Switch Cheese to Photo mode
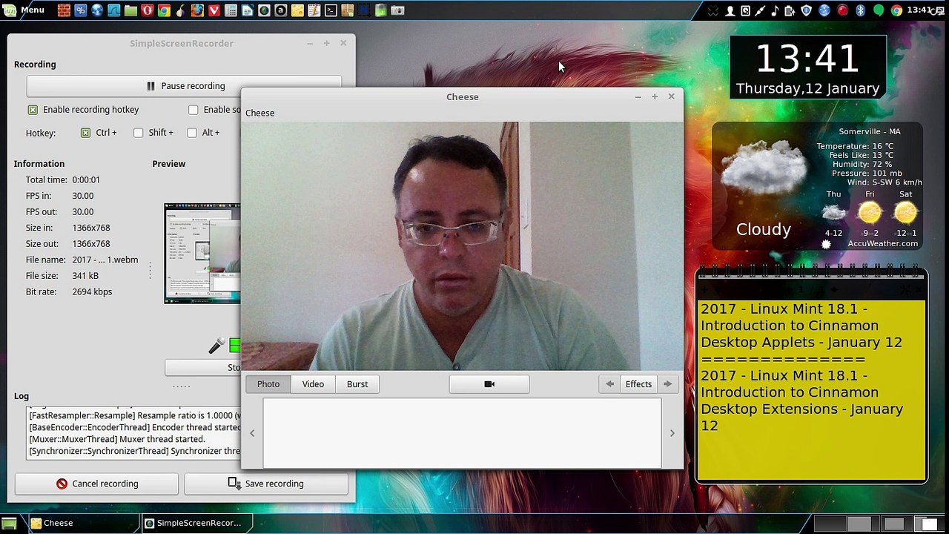The image size is (949, 534). click(x=268, y=384)
